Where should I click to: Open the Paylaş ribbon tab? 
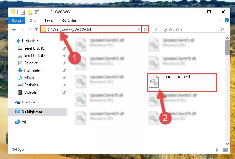tap(49, 20)
